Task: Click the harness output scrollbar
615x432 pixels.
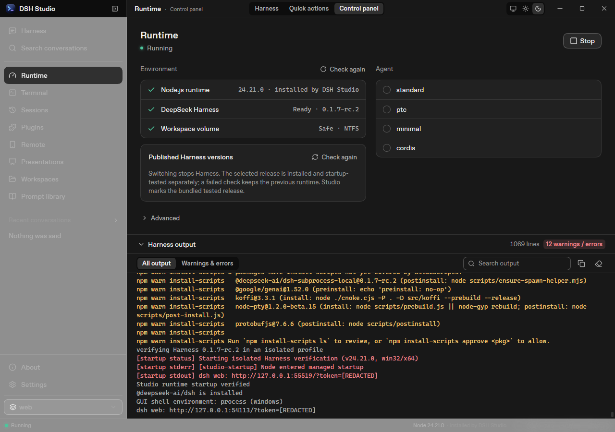Action: coord(612,414)
